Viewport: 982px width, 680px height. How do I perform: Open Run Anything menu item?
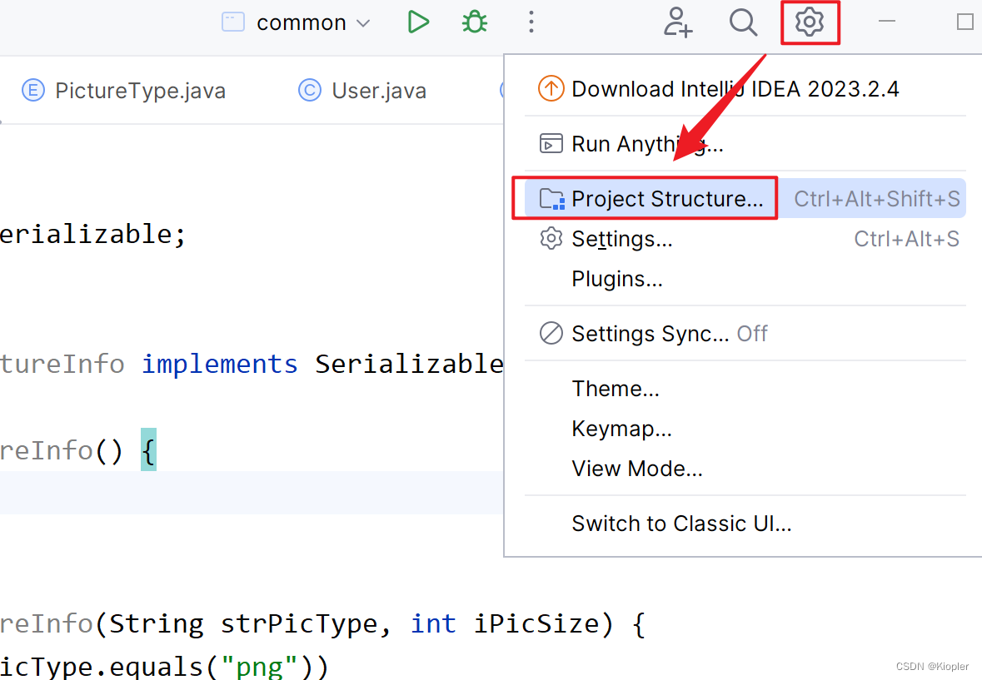745,144
